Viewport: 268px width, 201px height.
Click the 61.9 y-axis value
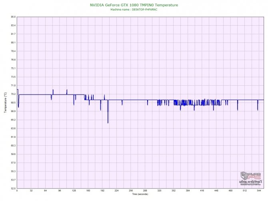pos(13,137)
